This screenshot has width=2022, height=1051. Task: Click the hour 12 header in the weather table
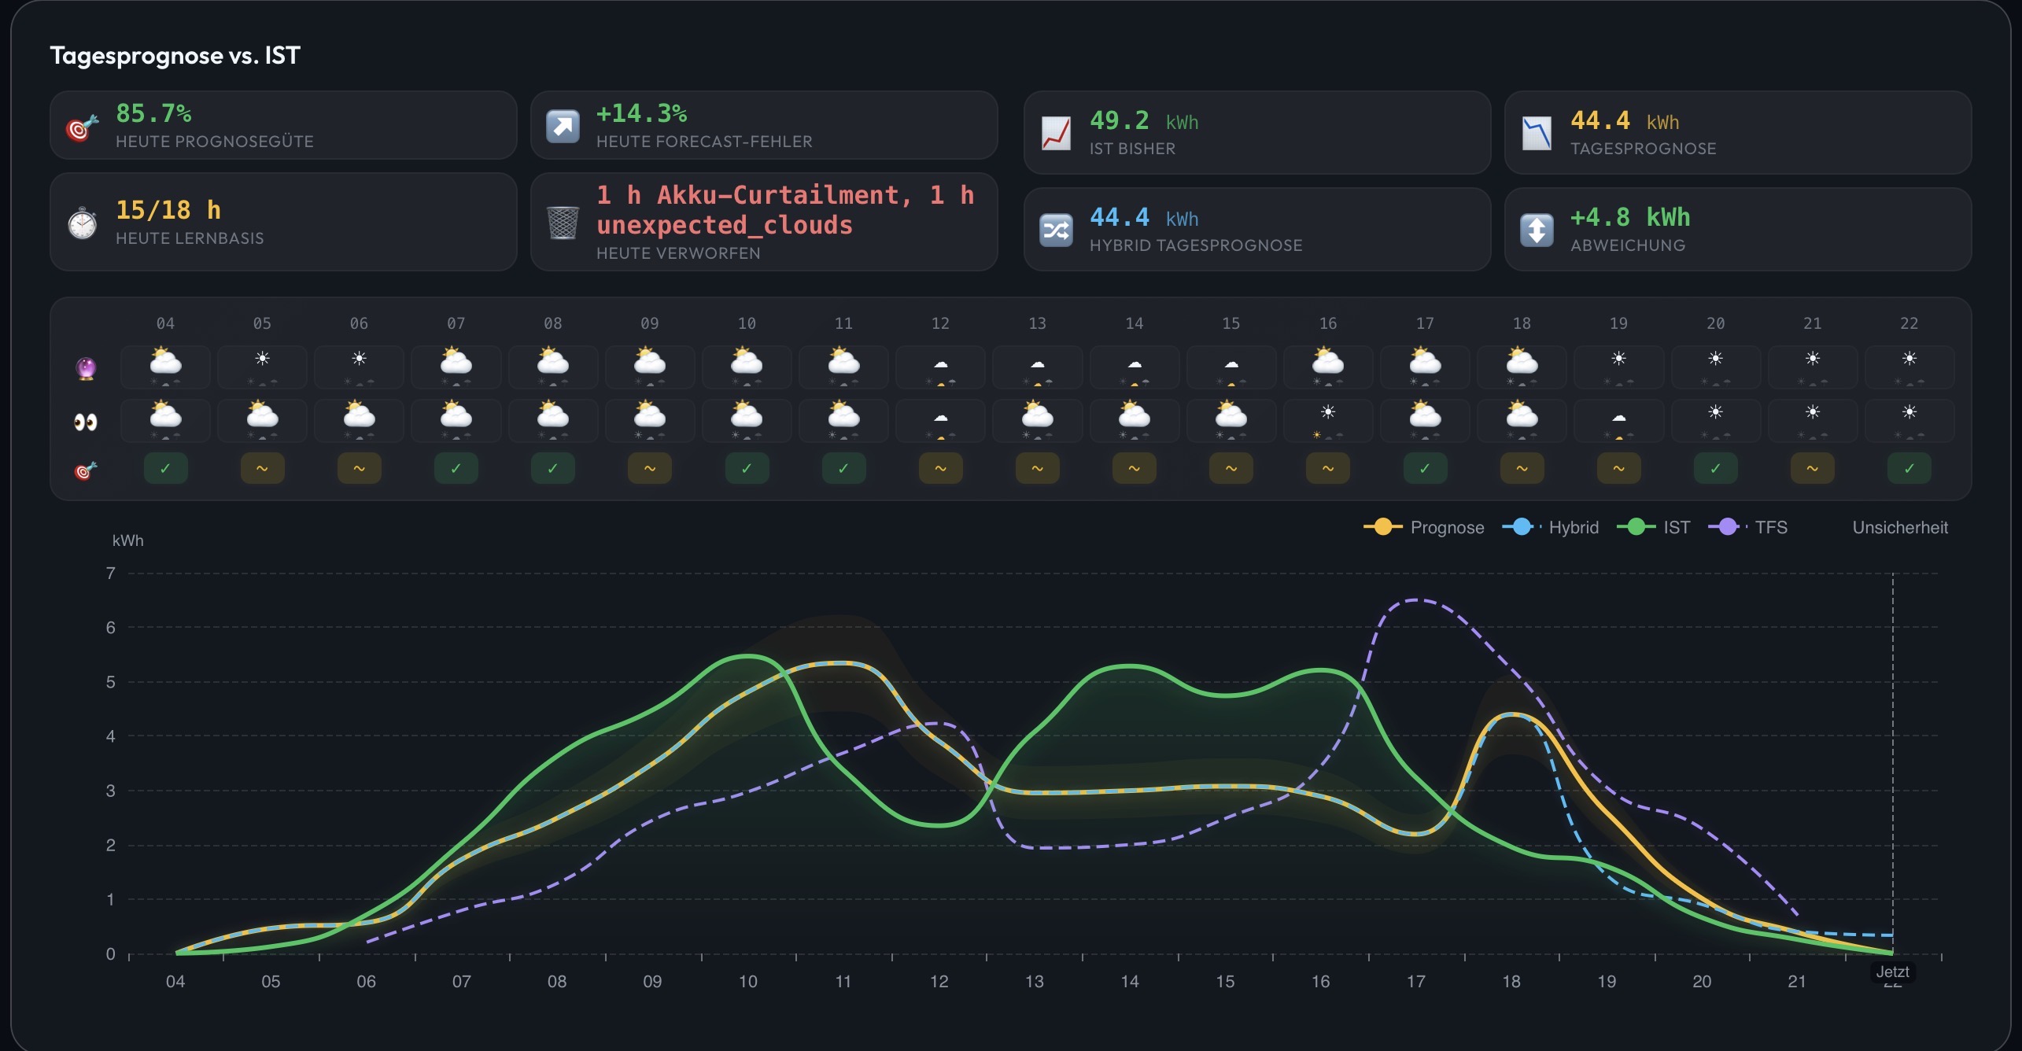[x=940, y=323]
